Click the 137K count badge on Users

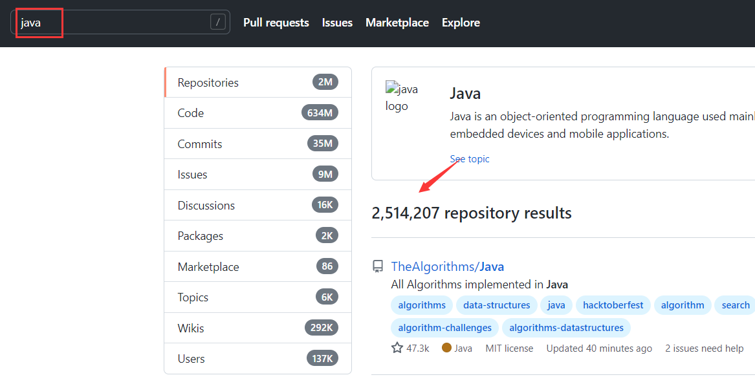322,359
